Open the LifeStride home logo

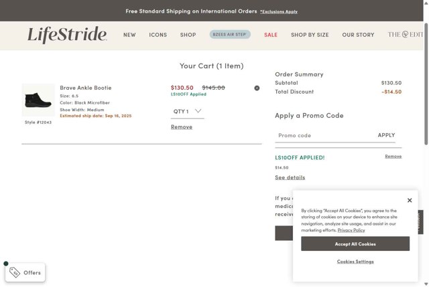tap(67, 35)
